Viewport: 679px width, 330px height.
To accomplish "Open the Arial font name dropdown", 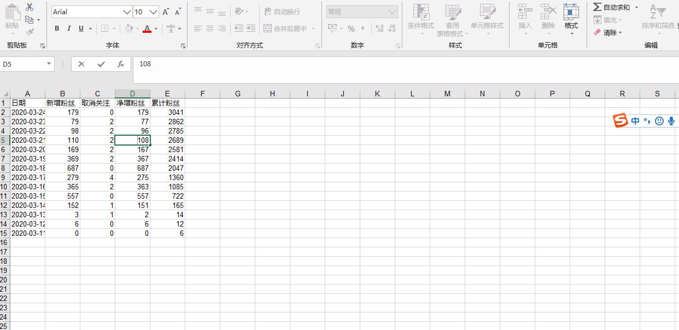I will 127,12.
